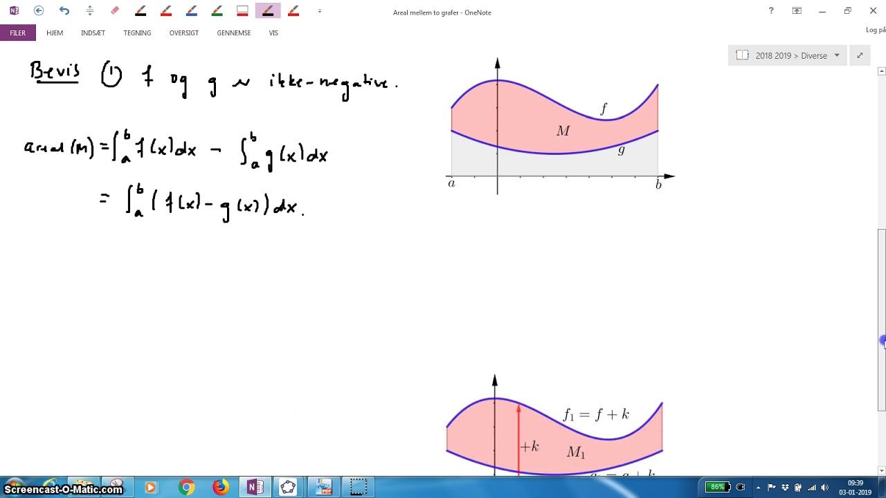The width and height of the screenshot is (886, 498).
Task: Open the HJEM ribbon tab
Action: point(55,33)
